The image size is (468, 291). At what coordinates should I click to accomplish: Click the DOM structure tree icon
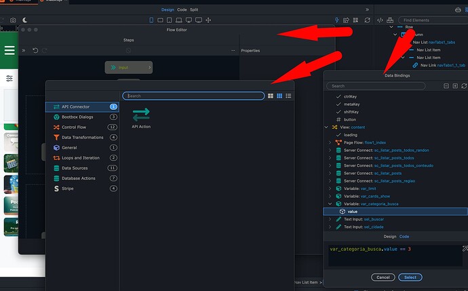pos(390,20)
